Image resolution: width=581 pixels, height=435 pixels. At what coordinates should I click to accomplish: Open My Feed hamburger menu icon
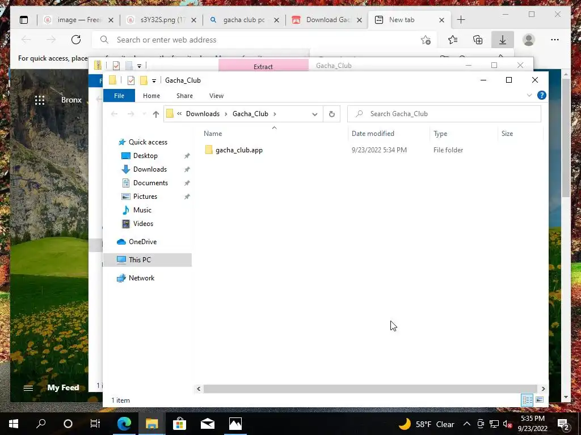pyautogui.click(x=28, y=387)
